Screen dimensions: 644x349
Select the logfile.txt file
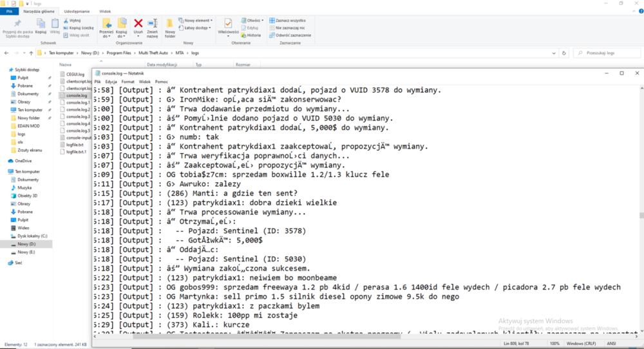(75, 145)
